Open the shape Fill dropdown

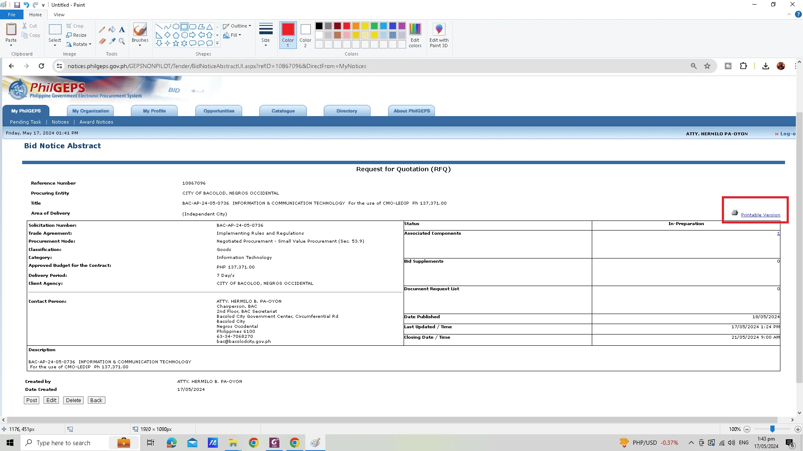[233, 35]
